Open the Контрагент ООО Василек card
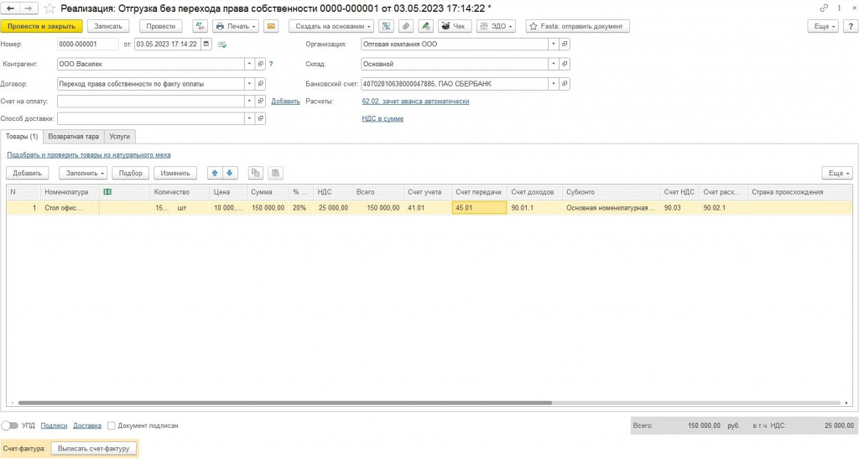This screenshot has width=859, height=459. click(x=261, y=64)
